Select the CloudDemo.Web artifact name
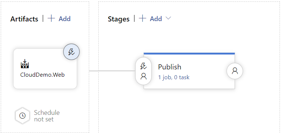 click(42, 75)
